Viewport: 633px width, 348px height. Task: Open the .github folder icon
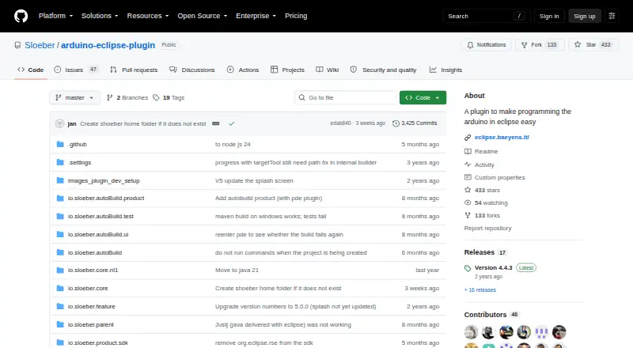tap(60, 144)
